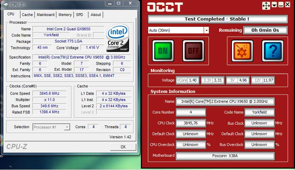Click the VCore 1.40 voltage readout

188,80
